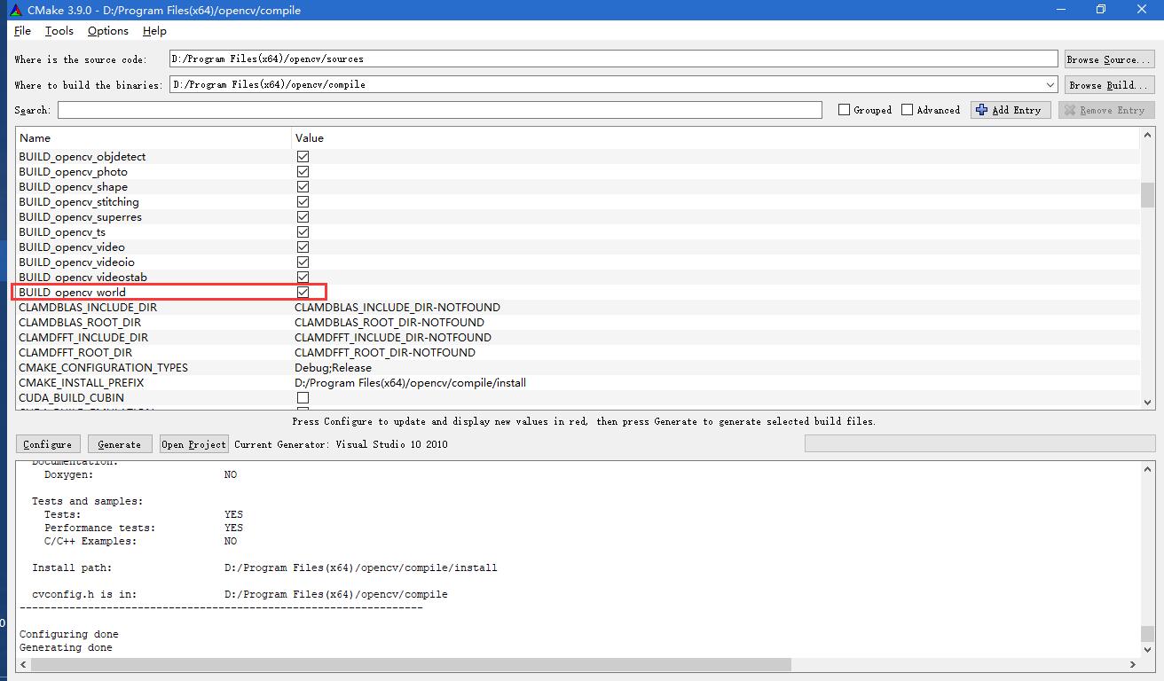Click the output log down scroll arrow

[x=1148, y=649]
